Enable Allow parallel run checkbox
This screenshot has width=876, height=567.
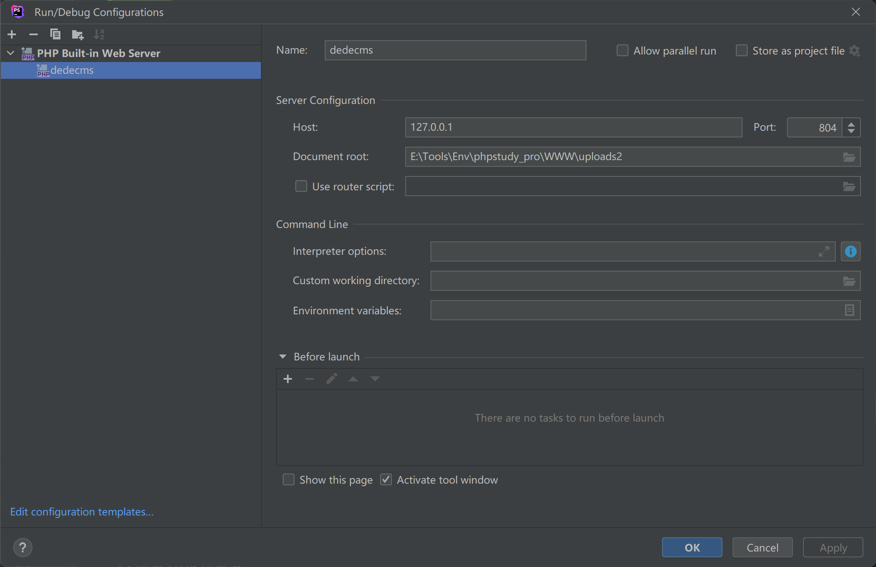pos(623,51)
